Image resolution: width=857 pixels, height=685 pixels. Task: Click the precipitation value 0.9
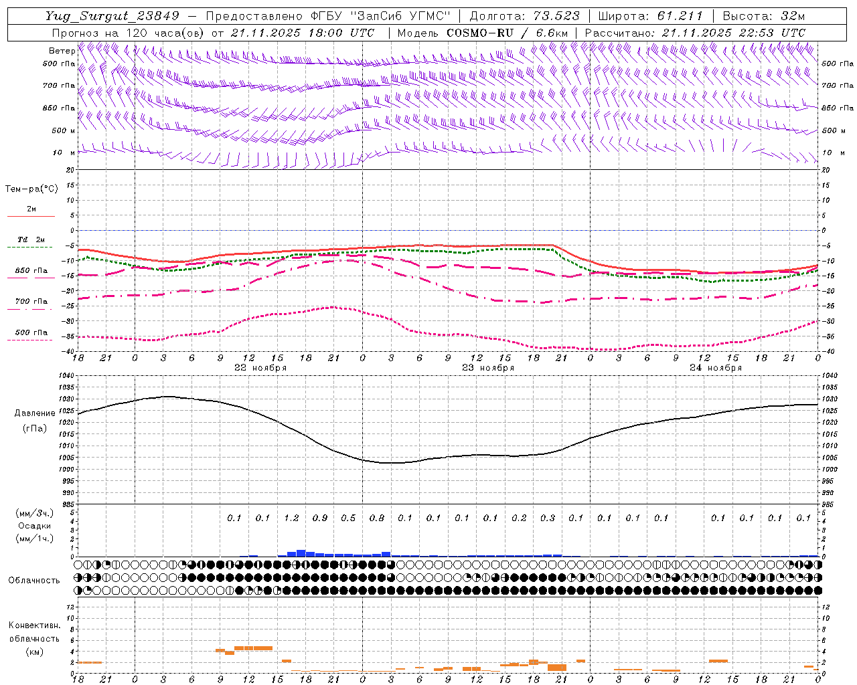click(320, 518)
